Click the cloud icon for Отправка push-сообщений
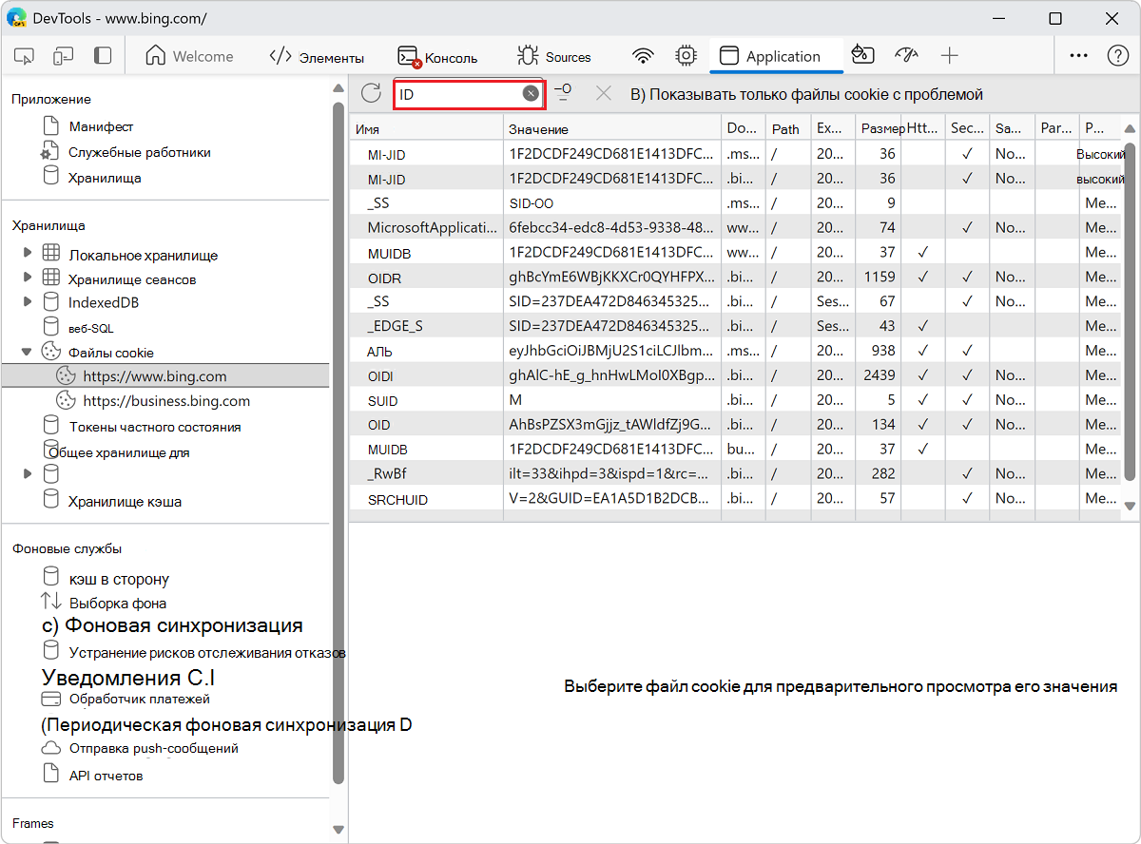This screenshot has height=844, width=1141. pyautogui.click(x=50, y=748)
